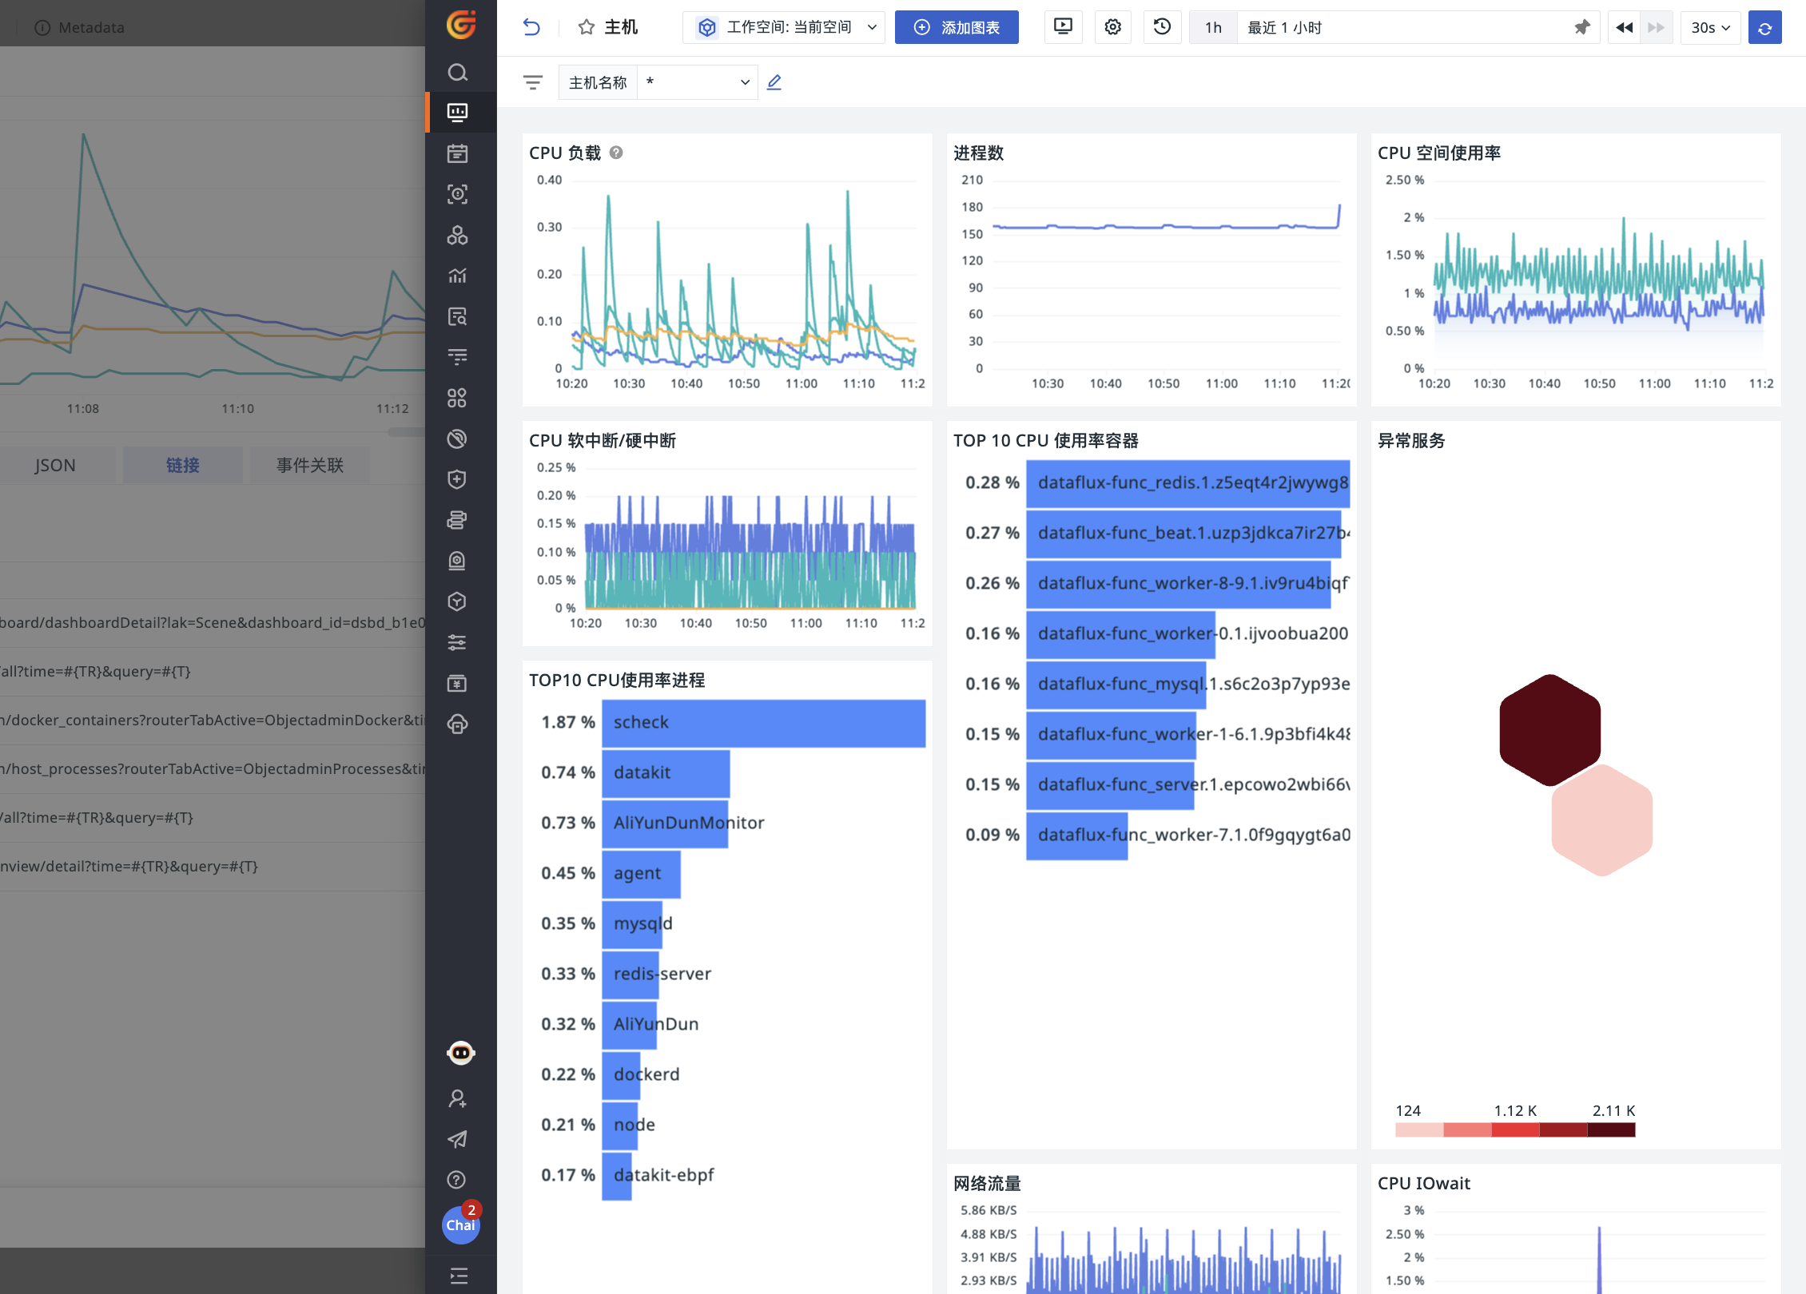Toggle the filter bar icon
Viewport: 1806px width, 1294px height.
pos(533,82)
